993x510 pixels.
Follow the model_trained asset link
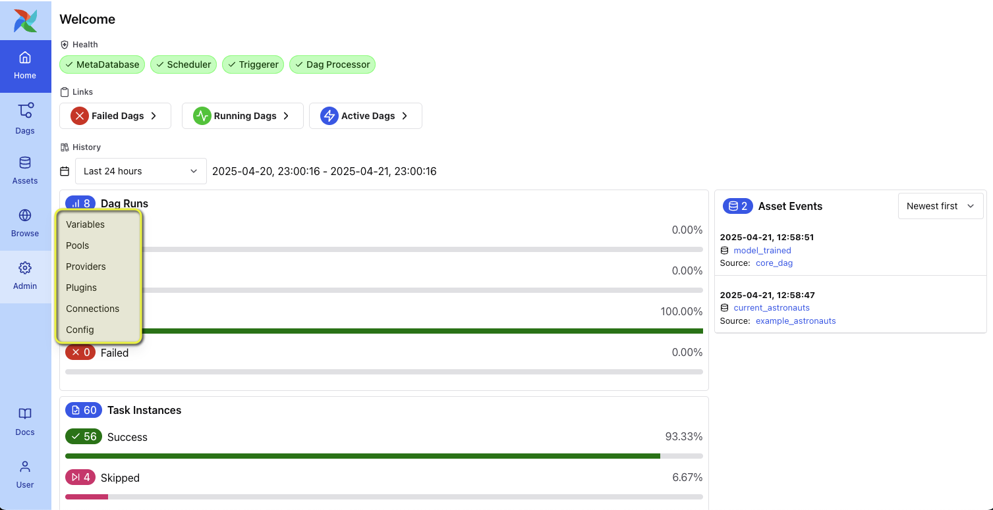pos(762,250)
